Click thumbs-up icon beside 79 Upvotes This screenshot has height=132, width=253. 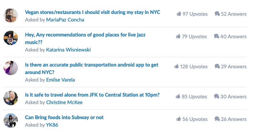tap(178, 36)
